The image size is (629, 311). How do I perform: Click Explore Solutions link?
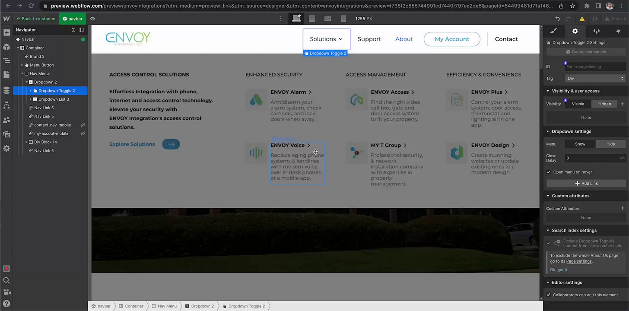click(x=132, y=144)
